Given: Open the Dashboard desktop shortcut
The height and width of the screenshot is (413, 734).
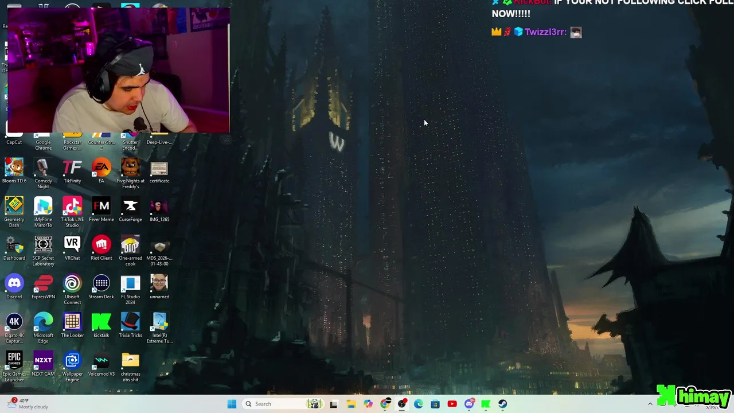Looking at the screenshot, I should (14, 249).
